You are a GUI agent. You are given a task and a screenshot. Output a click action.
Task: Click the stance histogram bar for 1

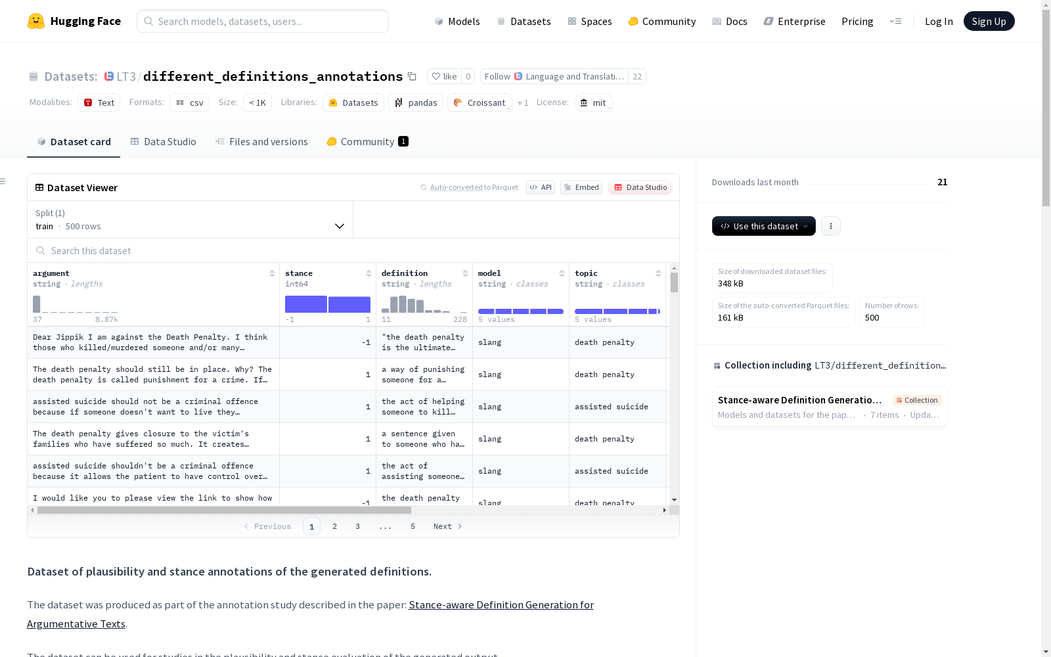349,304
